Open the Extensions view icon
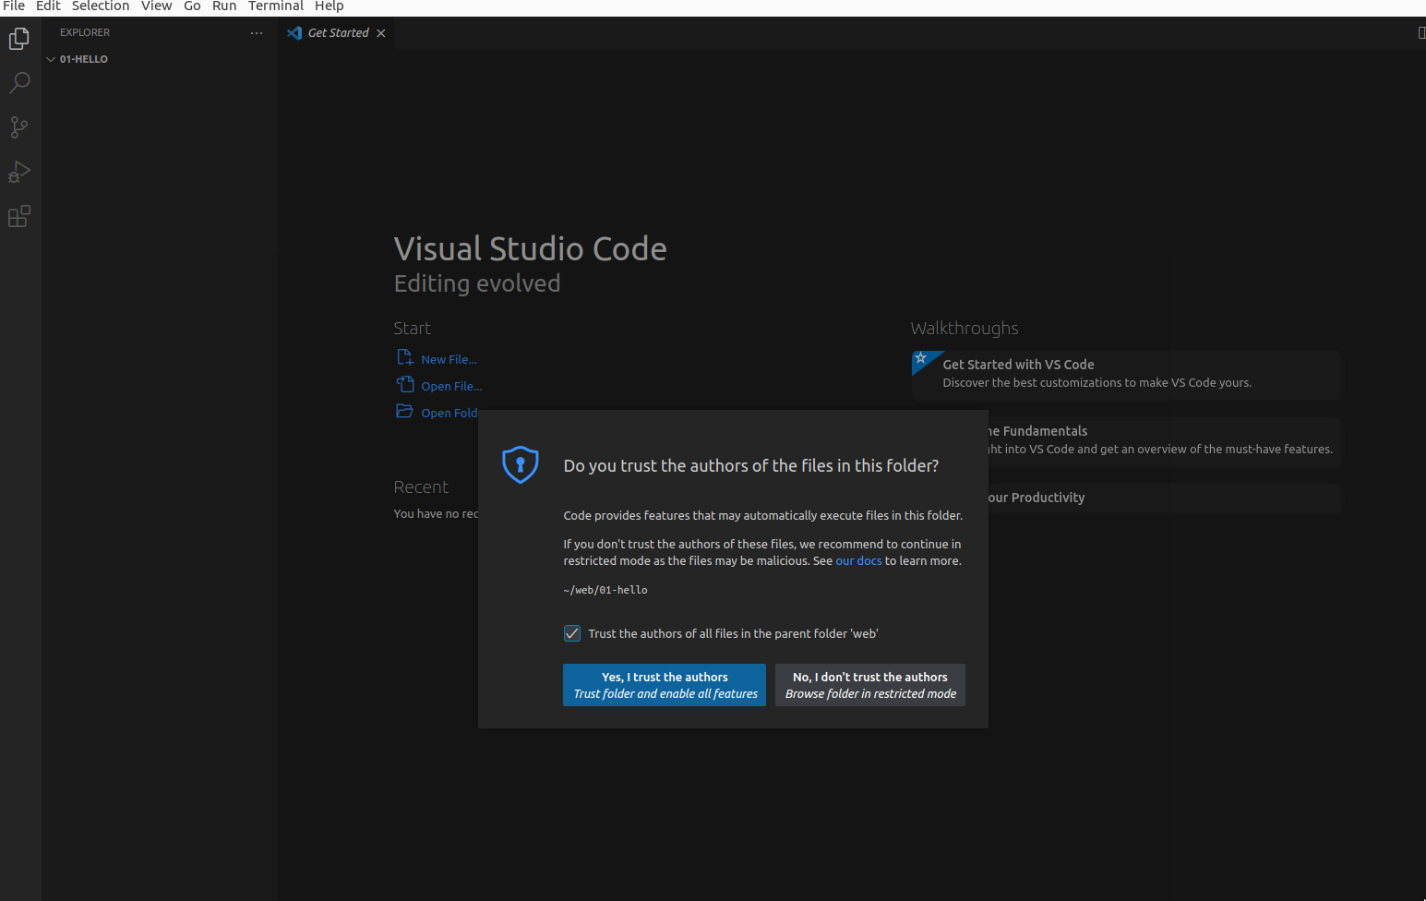1426x901 pixels. pos(19,216)
